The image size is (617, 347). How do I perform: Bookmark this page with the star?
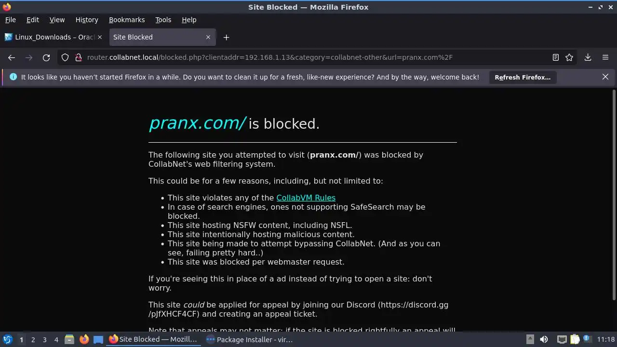569,57
